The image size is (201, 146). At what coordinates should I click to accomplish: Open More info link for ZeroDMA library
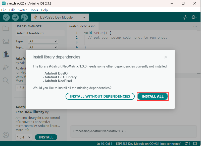[22, 130]
